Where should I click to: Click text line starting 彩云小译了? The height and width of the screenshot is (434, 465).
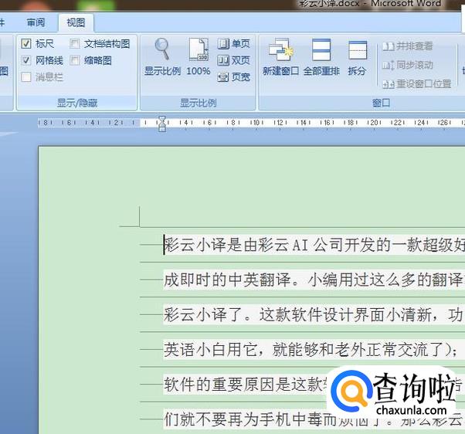(x=314, y=314)
